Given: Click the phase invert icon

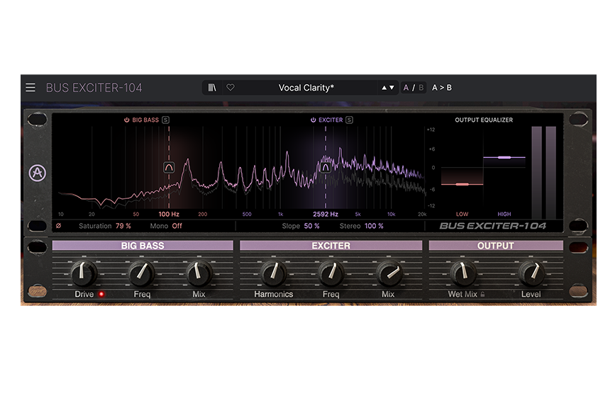Looking at the screenshot, I should tap(58, 226).
